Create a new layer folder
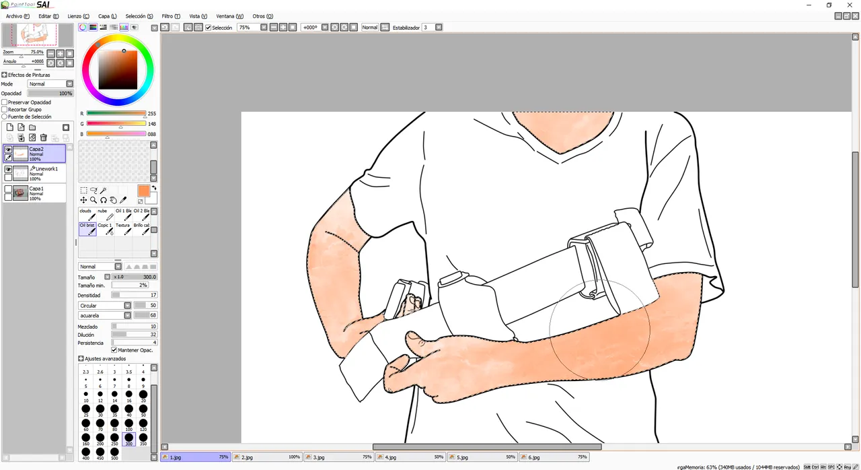 pyautogui.click(x=32, y=127)
